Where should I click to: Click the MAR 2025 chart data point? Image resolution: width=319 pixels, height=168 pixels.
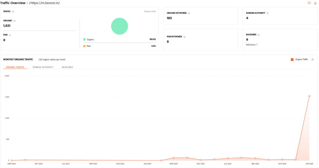click(x=174, y=158)
